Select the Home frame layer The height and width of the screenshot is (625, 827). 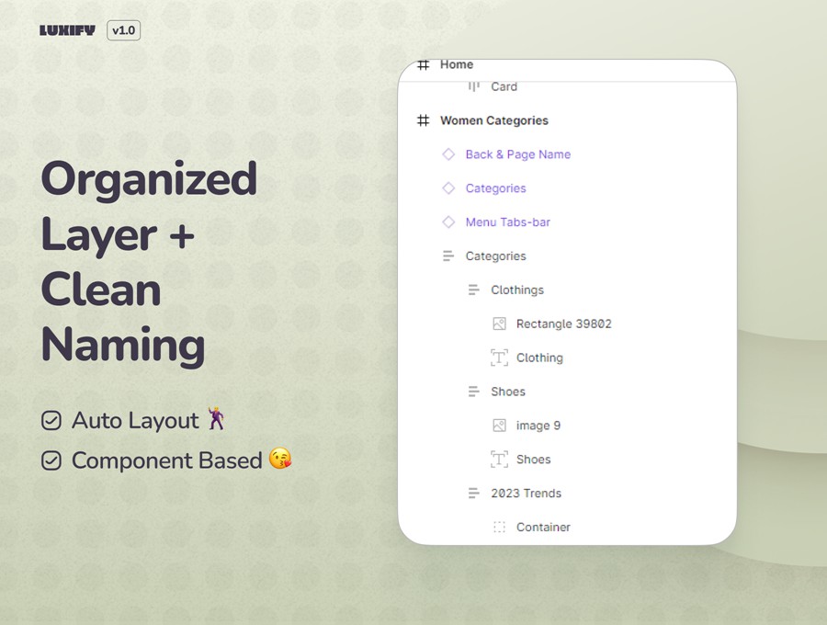456,65
